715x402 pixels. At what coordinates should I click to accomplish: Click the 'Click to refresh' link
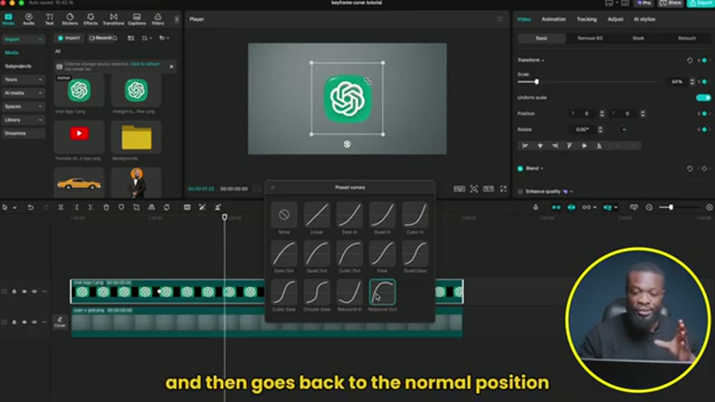(145, 64)
